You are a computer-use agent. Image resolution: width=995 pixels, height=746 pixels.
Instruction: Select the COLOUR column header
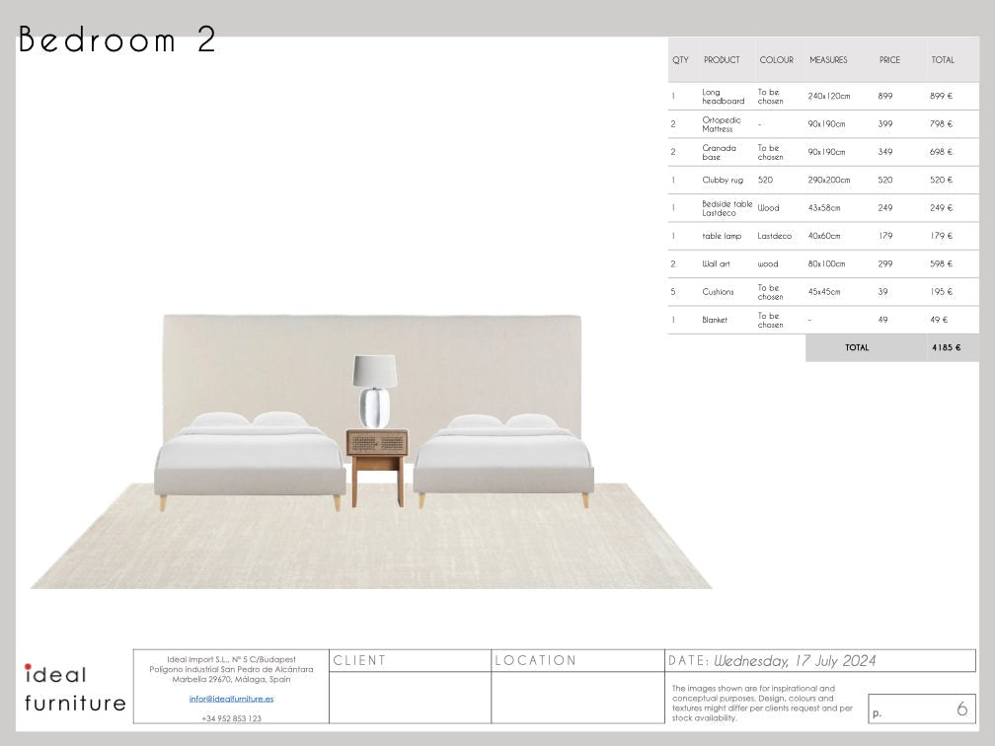point(777,59)
